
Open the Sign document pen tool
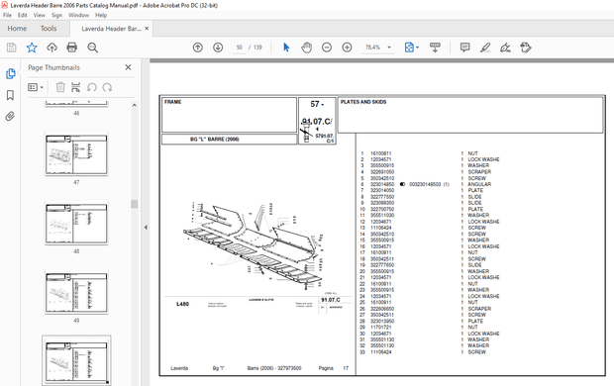pos(505,48)
